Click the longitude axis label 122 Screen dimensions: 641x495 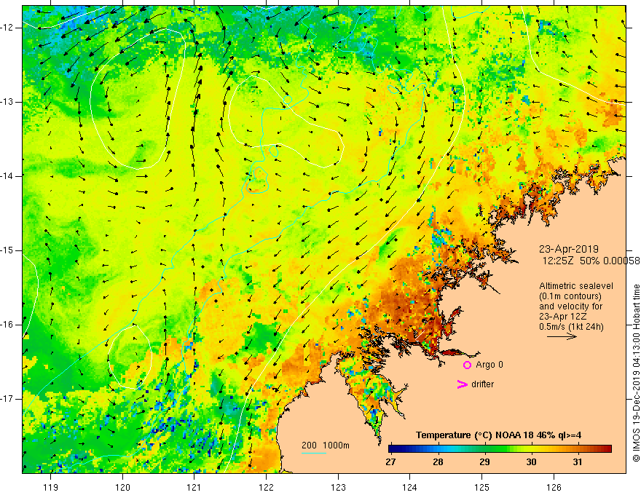coord(266,487)
